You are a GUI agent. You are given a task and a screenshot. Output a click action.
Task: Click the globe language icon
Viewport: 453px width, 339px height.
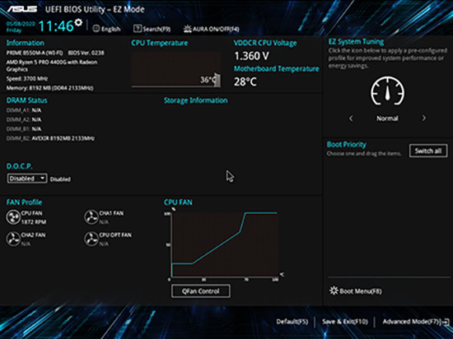coord(96,29)
